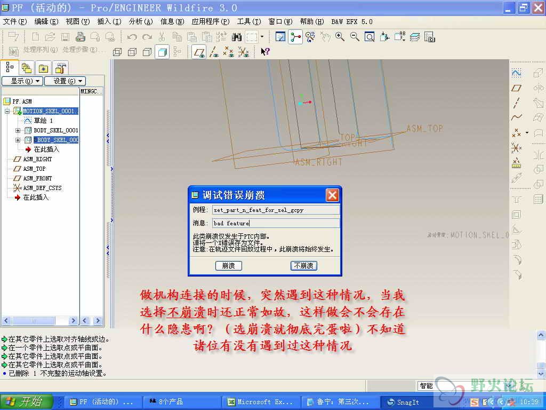Select the Analysis feature tool in right toolbar
This screenshot has width=546, height=410.
(x=516, y=163)
